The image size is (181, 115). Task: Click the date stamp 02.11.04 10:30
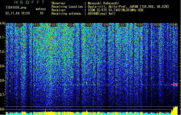point(18,13)
